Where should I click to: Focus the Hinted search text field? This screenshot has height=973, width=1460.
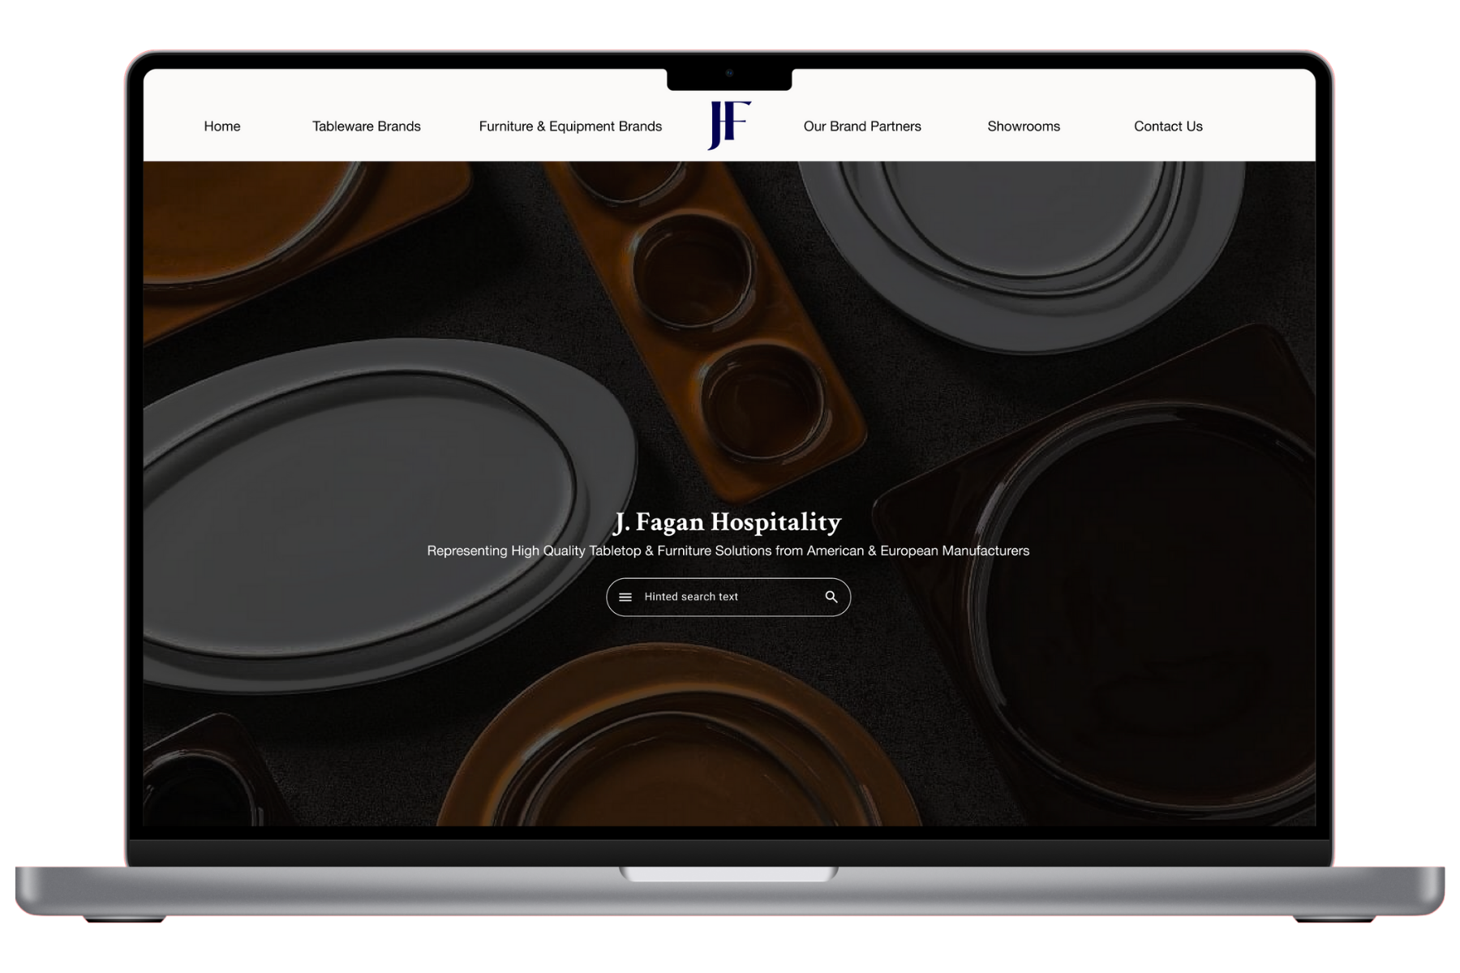[x=728, y=597]
